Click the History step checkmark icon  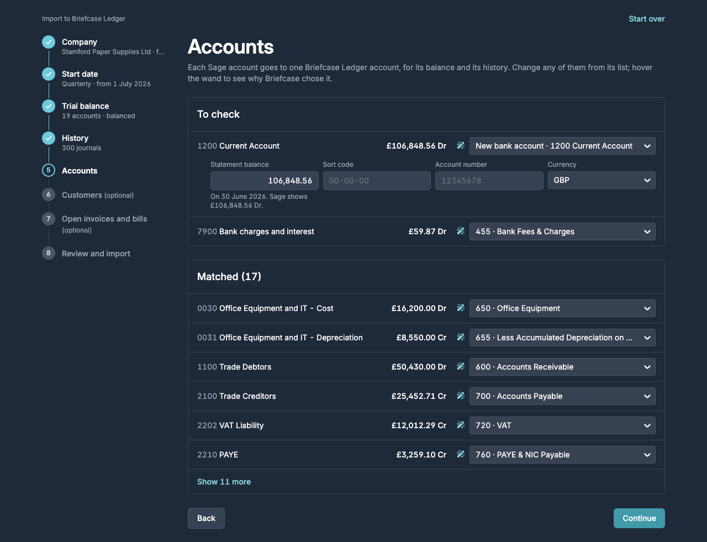[49, 138]
